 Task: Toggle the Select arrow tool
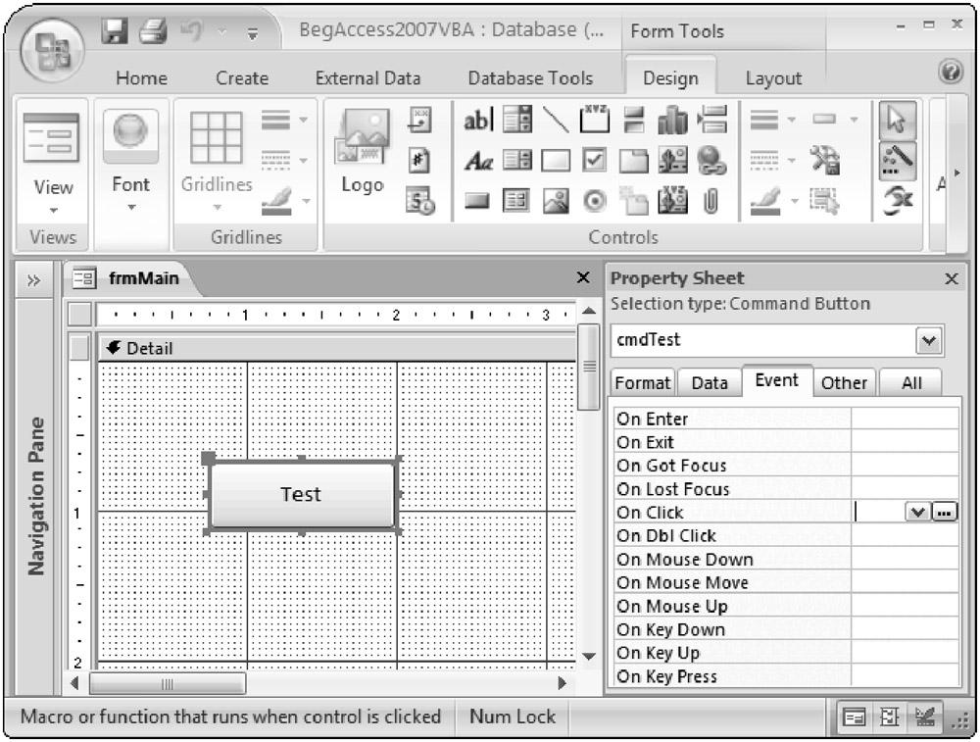(x=897, y=122)
